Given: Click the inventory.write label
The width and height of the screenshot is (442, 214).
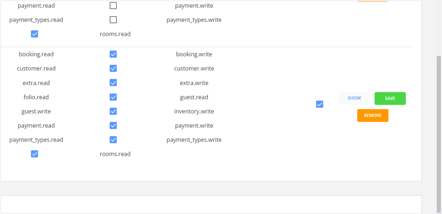Looking at the screenshot, I should (194, 111).
